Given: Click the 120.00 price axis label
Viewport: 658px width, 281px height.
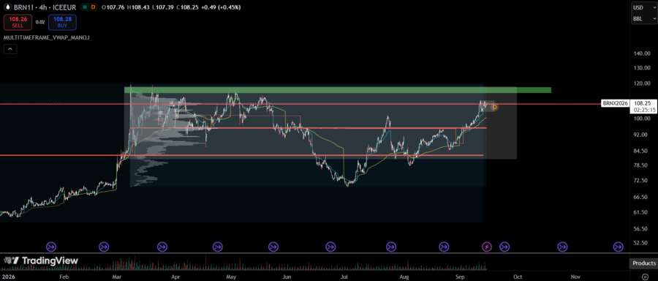Looking at the screenshot, I should pos(642,83).
